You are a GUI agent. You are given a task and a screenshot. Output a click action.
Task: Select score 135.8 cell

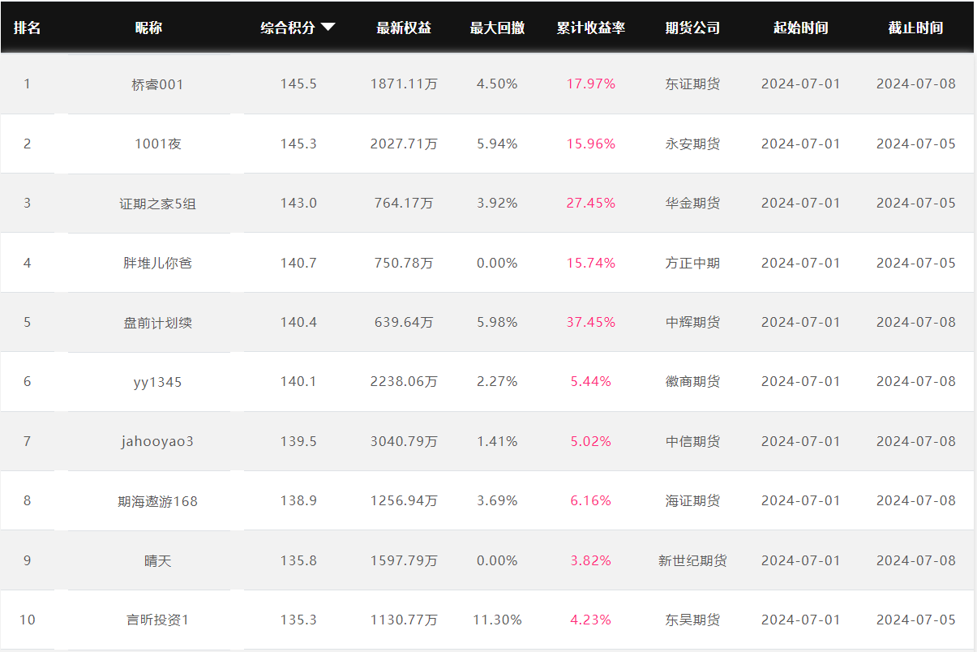click(298, 560)
